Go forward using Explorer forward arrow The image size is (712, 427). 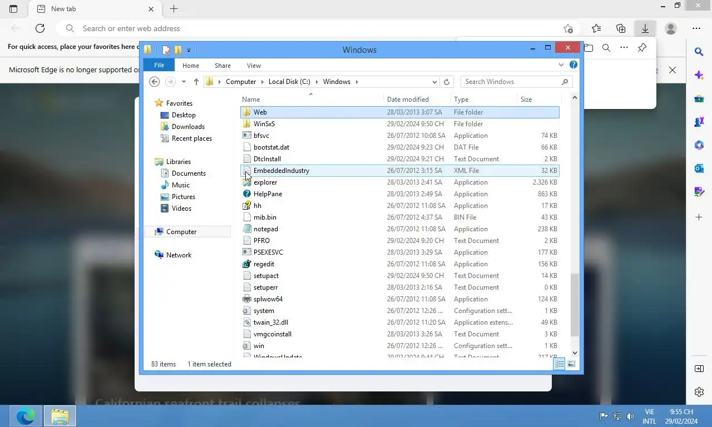click(x=170, y=82)
